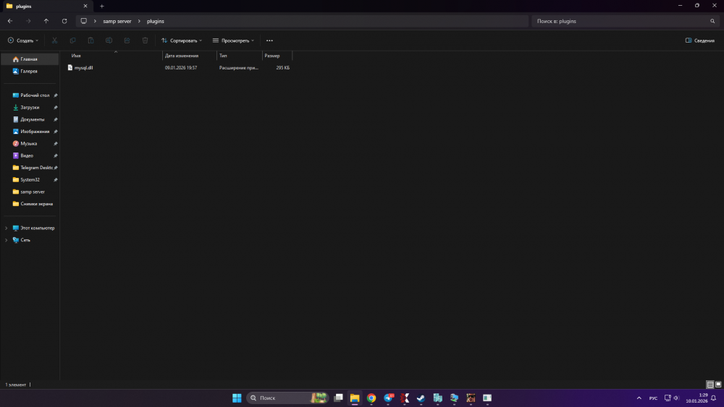
Task: Click the Refresh icon in navigation bar
Action: tap(64, 21)
